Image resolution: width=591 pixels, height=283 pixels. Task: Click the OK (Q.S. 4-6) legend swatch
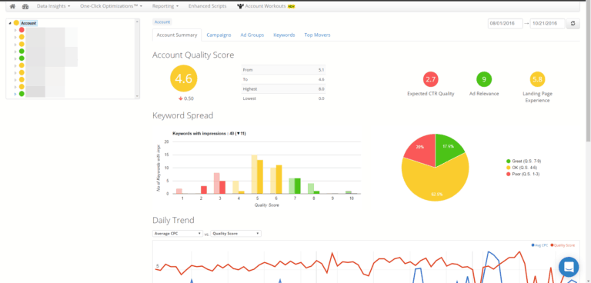(x=509, y=168)
